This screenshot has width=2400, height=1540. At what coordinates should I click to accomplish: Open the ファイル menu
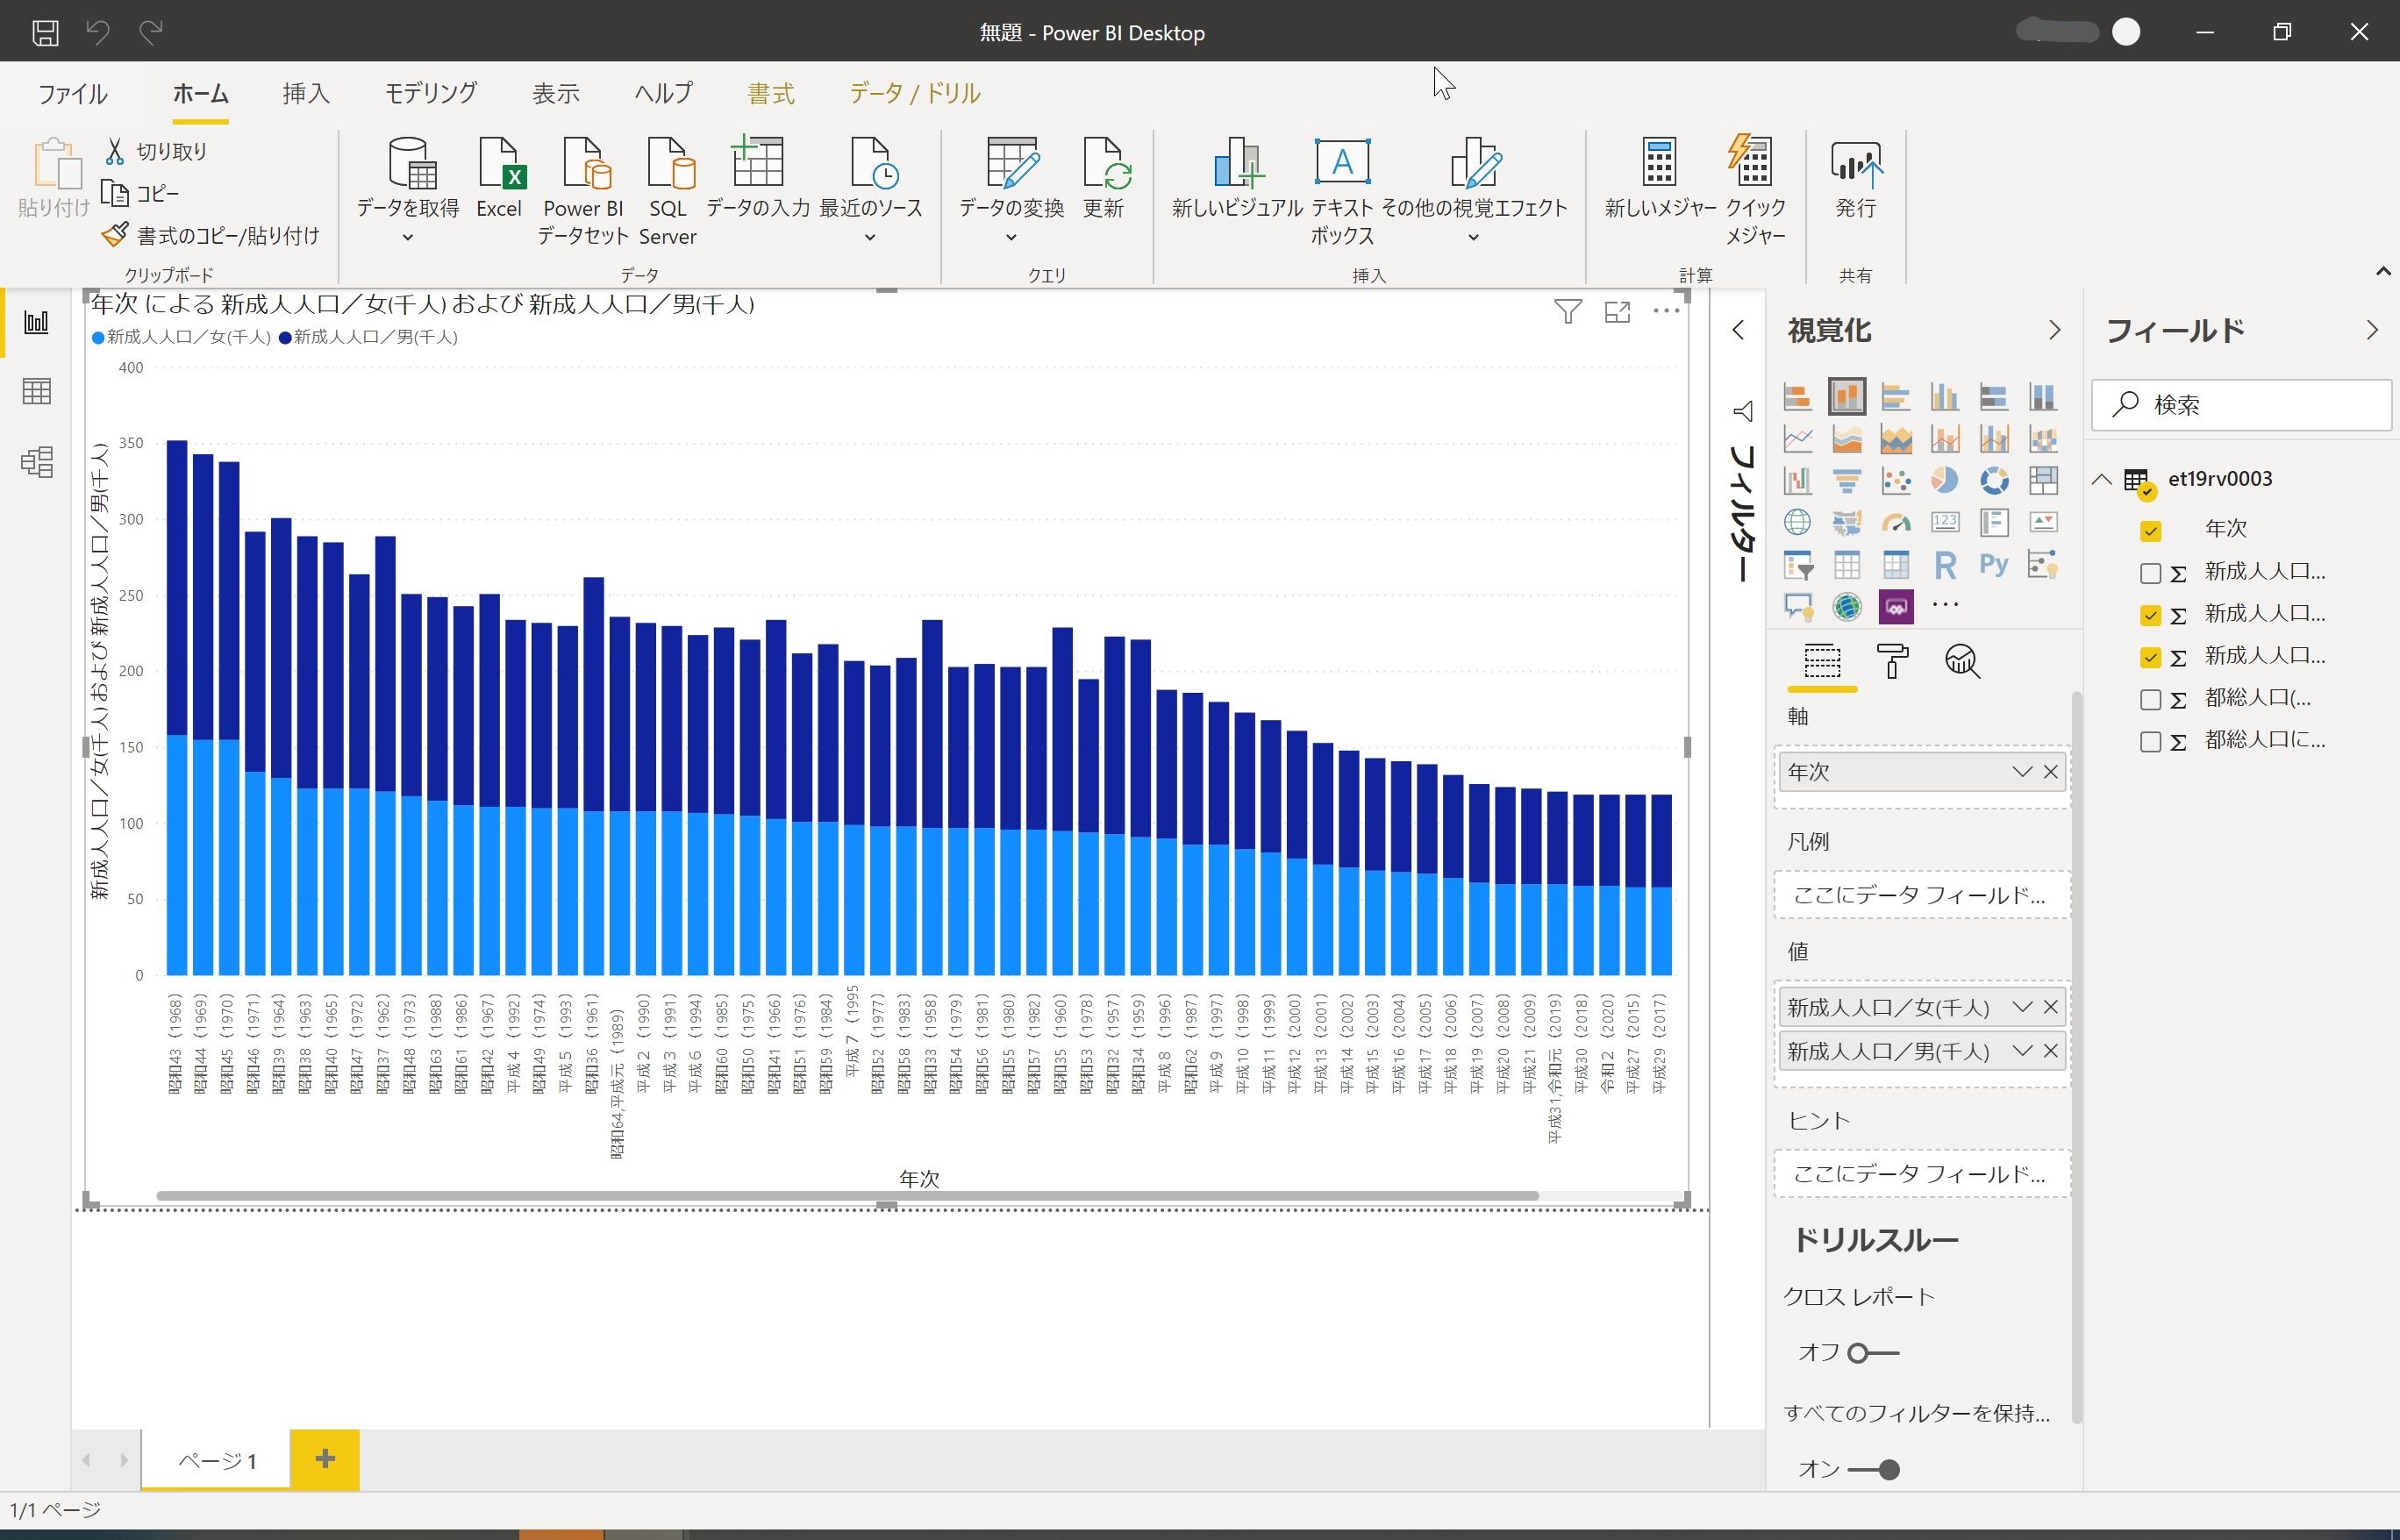[x=72, y=94]
